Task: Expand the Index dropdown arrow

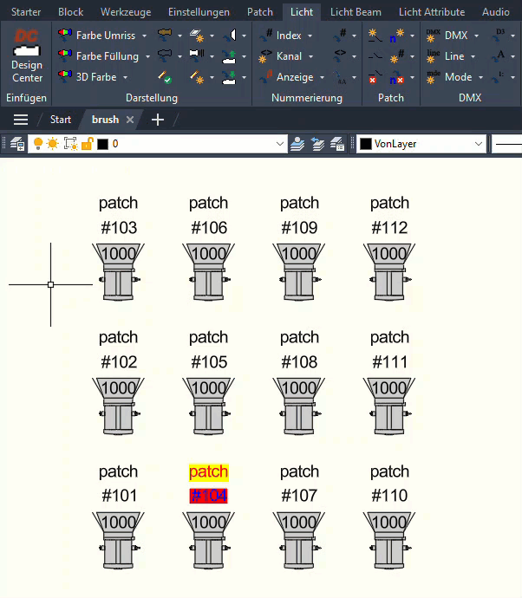Action: pos(310,36)
